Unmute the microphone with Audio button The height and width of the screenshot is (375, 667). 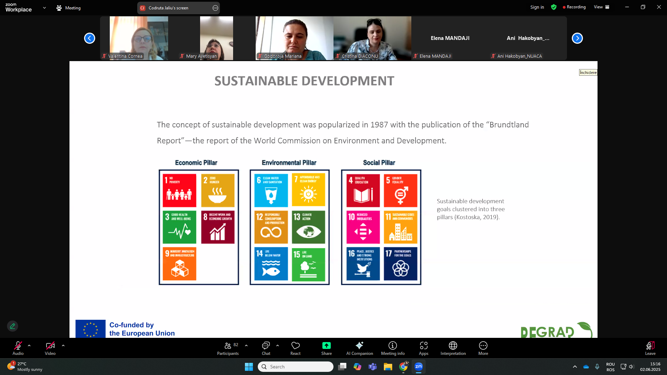click(x=18, y=348)
